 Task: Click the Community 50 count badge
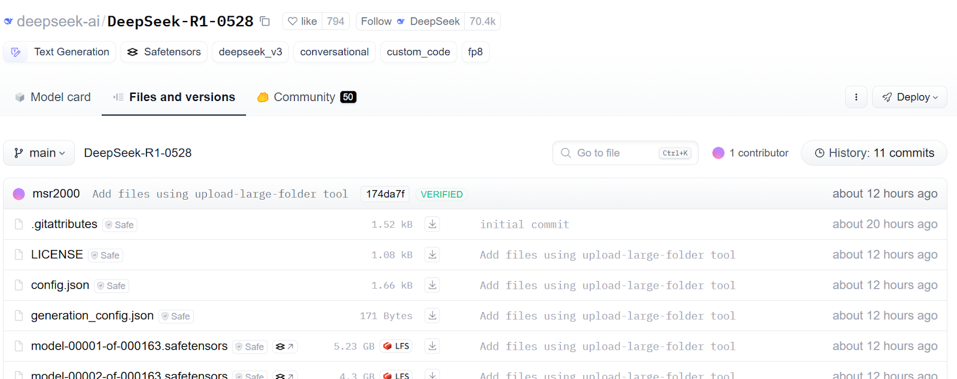point(348,97)
